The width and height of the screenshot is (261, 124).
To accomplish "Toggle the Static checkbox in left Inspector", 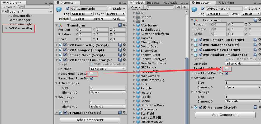I will pyautogui.click(x=110, y=9).
